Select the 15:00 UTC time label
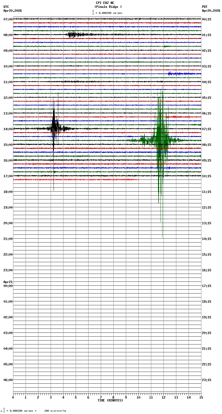 click(x=8, y=145)
